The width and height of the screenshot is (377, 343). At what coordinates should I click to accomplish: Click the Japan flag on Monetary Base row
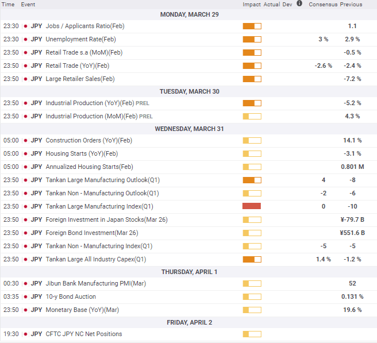coord(25,310)
